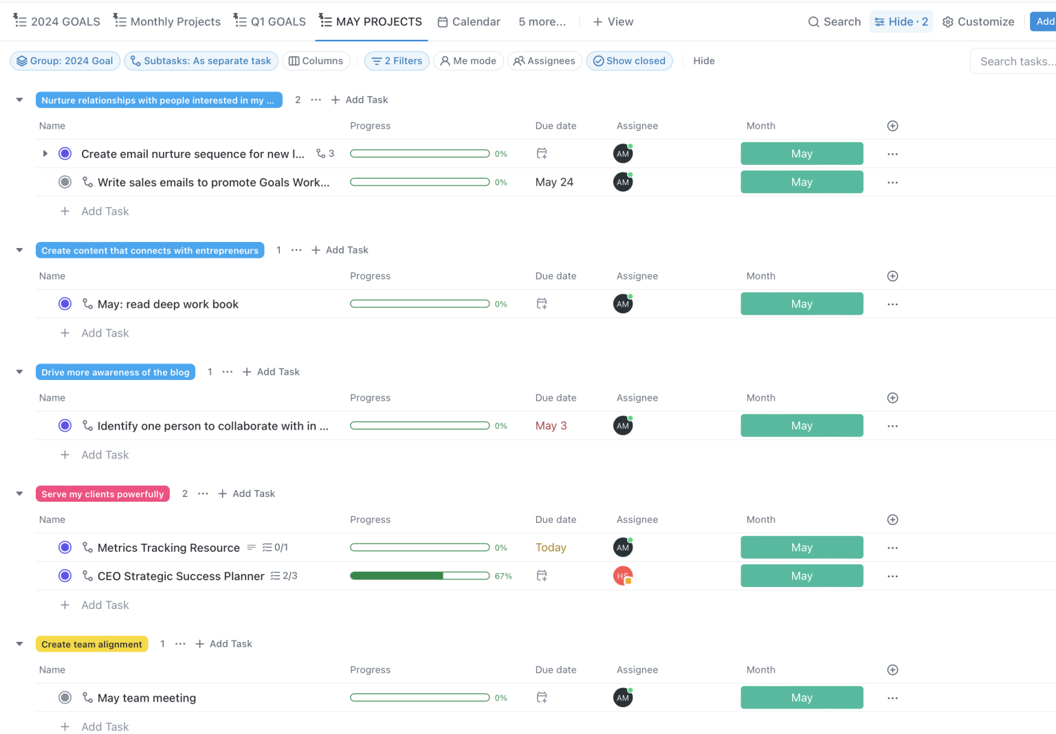Expand Create email nurture sequence subtasks
This screenshot has height=734, width=1056.
(45, 154)
